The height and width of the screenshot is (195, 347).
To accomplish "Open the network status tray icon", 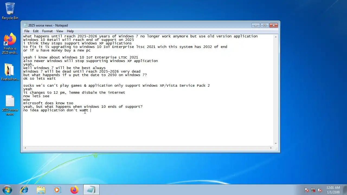I will [x=313, y=190].
